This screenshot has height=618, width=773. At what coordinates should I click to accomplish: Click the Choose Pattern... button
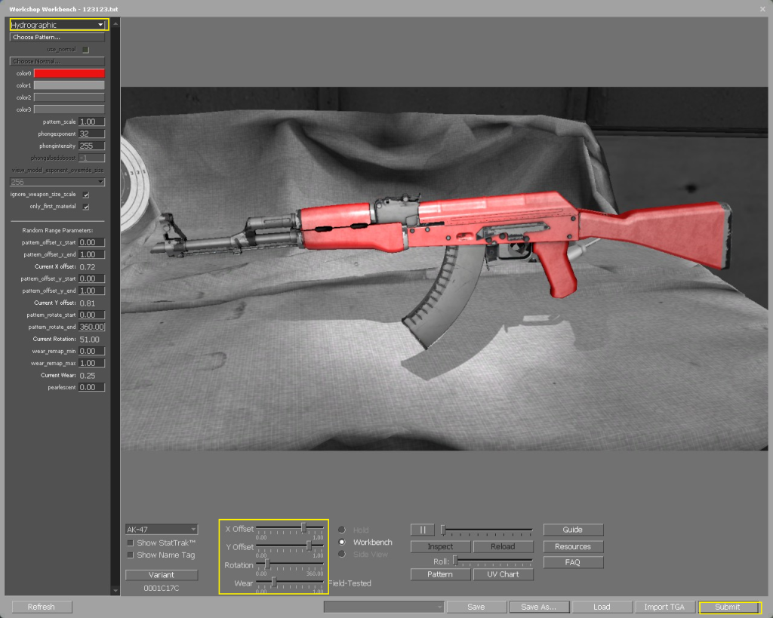pyautogui.click(x=58, y=36)
